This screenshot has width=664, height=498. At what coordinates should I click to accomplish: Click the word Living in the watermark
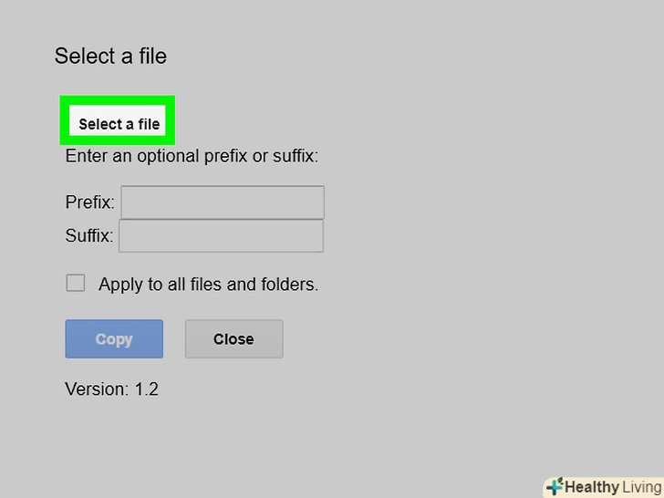(637, 487)
